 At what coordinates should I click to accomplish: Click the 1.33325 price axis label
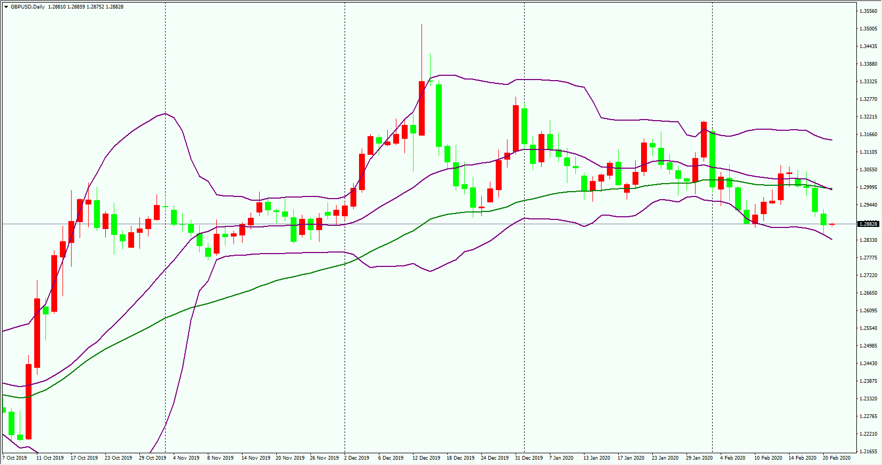pyautogui.click(x=868, y=81)
